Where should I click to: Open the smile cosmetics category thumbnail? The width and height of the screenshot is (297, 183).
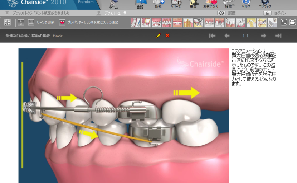(177, 23)
